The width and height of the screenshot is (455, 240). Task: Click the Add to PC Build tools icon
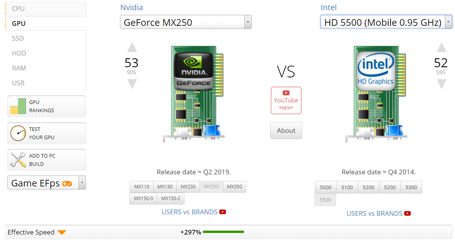[x=18, y=160]
